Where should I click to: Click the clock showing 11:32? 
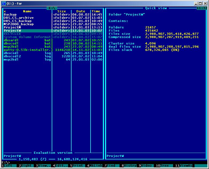[202, 8]
